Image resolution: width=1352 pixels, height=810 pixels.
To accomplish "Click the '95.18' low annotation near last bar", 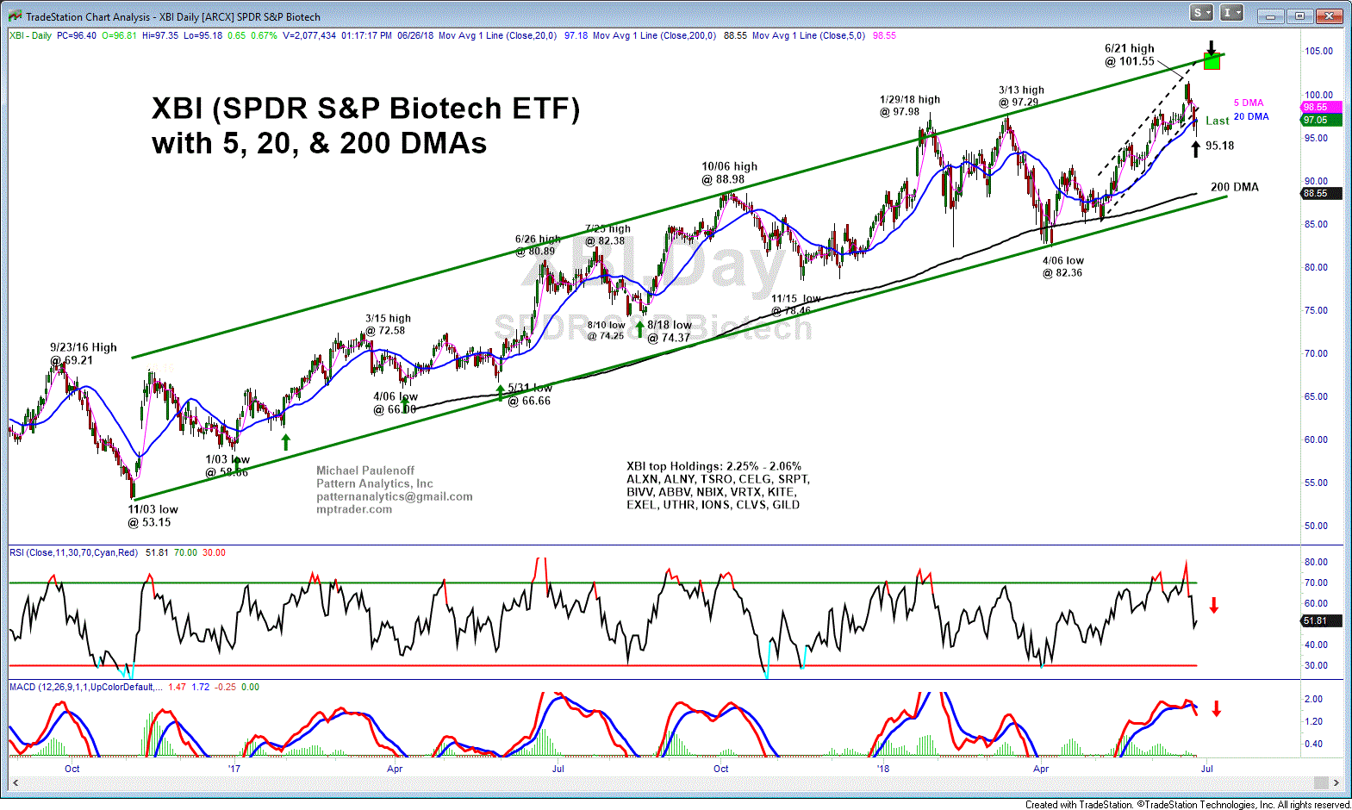I will click(1219, 146).
